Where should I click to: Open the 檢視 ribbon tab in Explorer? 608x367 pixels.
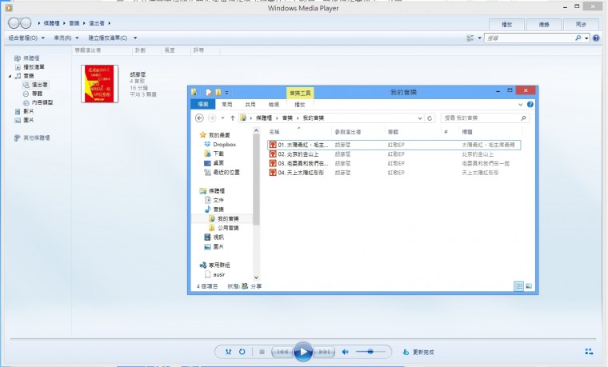coord(274,105)
